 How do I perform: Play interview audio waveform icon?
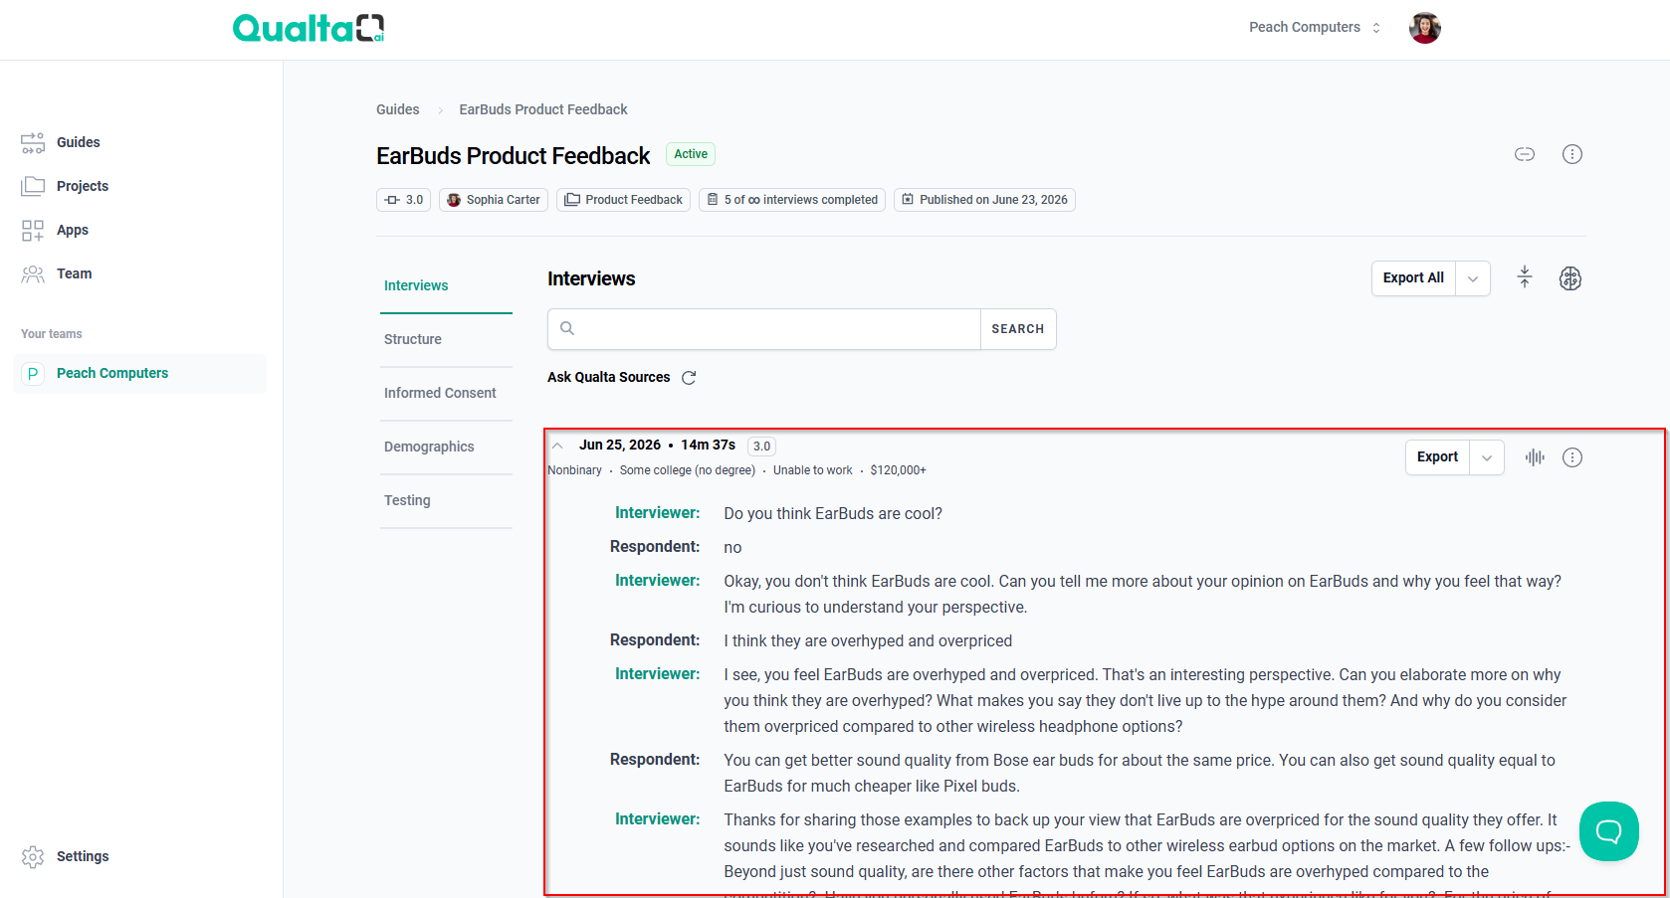pos(1535,457)
